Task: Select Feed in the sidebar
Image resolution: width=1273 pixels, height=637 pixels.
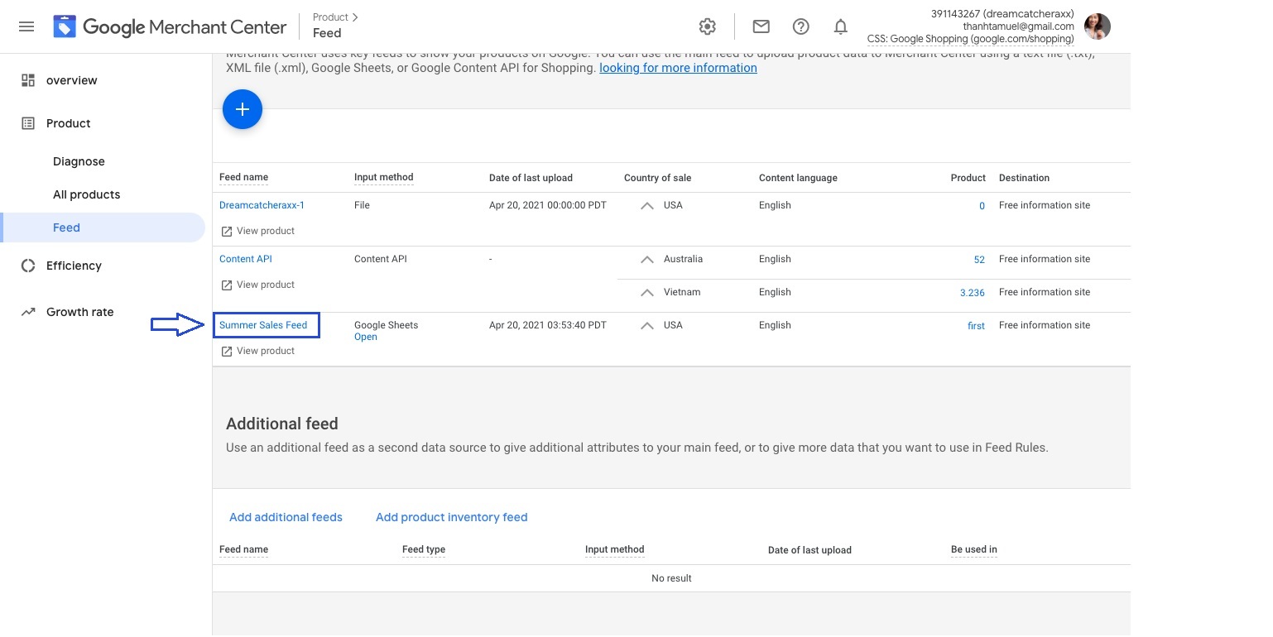Action: (x=103, y=227)
